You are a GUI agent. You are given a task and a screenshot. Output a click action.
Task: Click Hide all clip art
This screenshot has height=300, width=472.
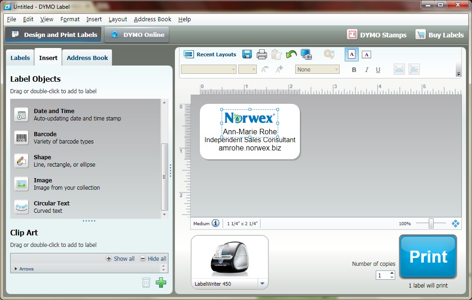click(x=153, y=258)
